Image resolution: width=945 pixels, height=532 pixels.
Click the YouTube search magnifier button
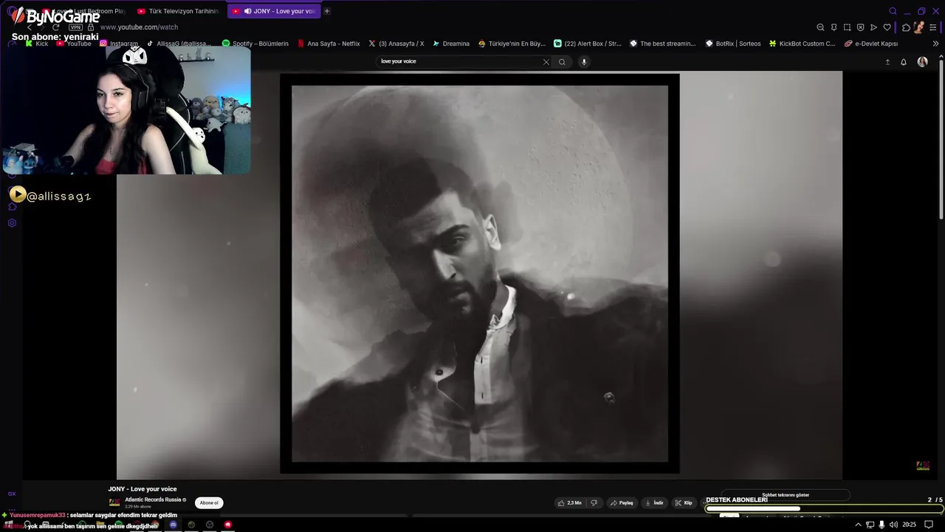coord(562,62)
